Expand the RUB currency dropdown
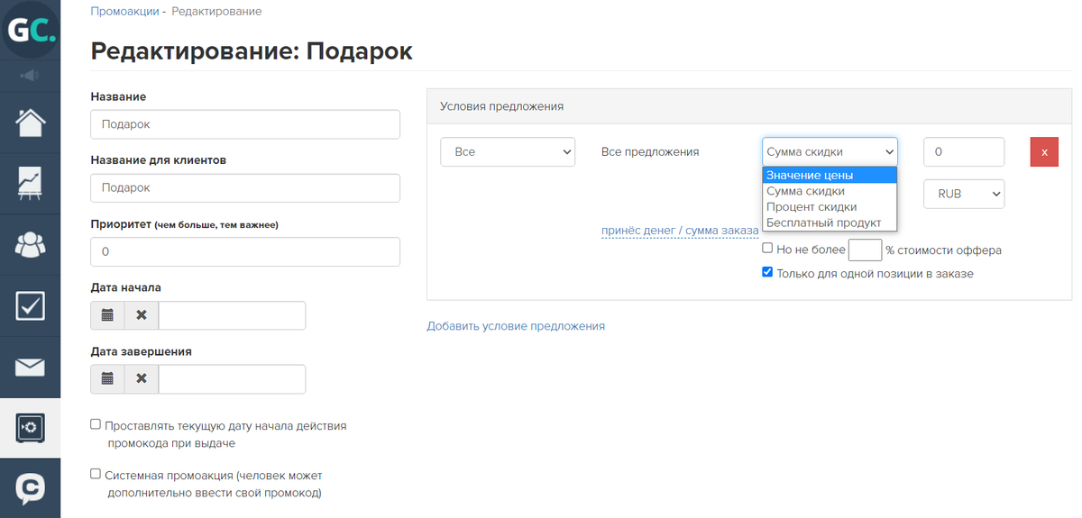 pos(964,194)
